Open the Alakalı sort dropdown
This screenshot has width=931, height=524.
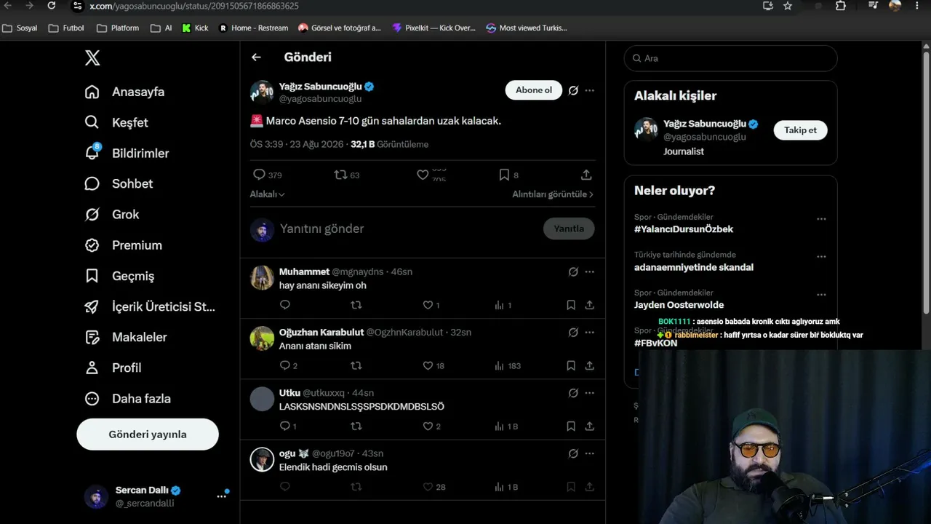[267, 194]
